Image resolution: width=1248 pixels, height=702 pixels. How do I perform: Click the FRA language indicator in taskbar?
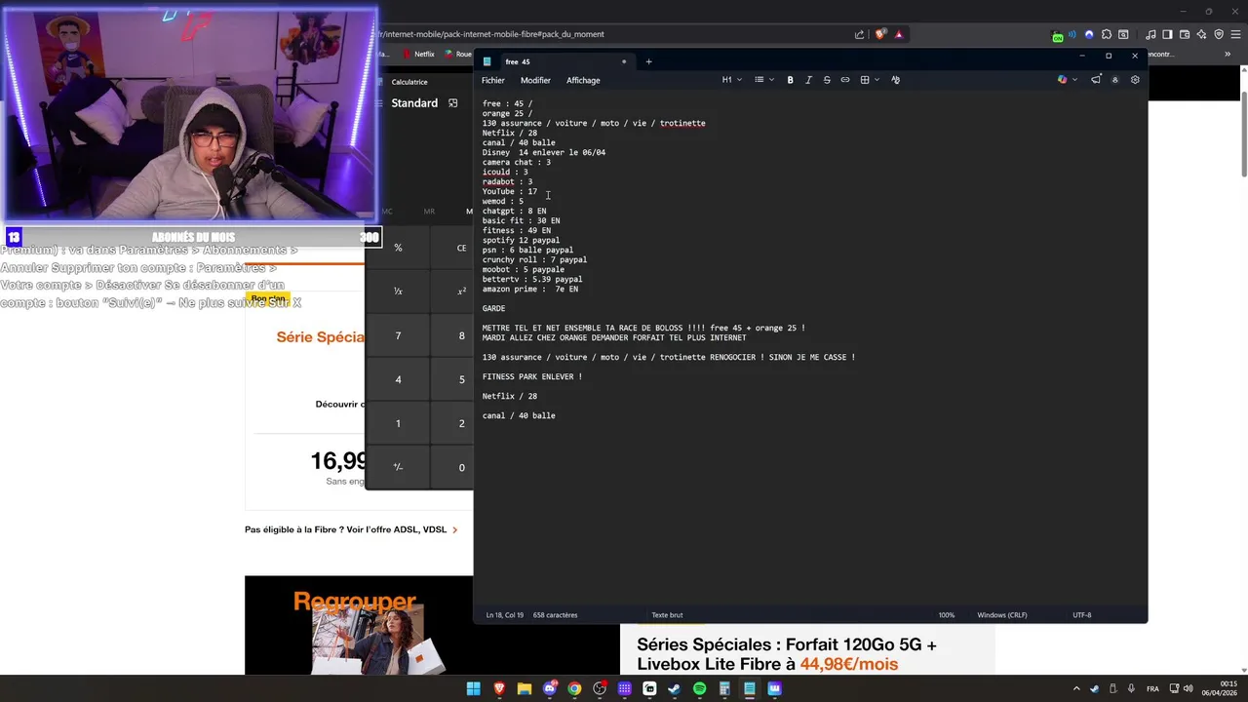point(1153,688)
